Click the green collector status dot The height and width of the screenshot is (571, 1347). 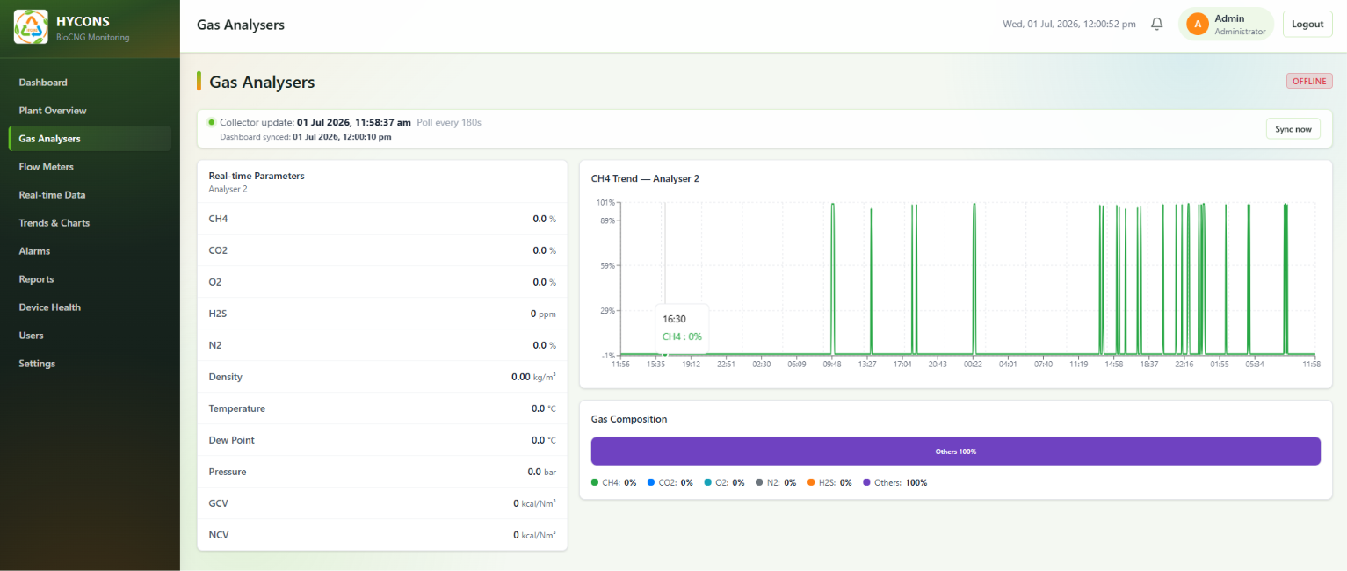(x=212, y=122)
